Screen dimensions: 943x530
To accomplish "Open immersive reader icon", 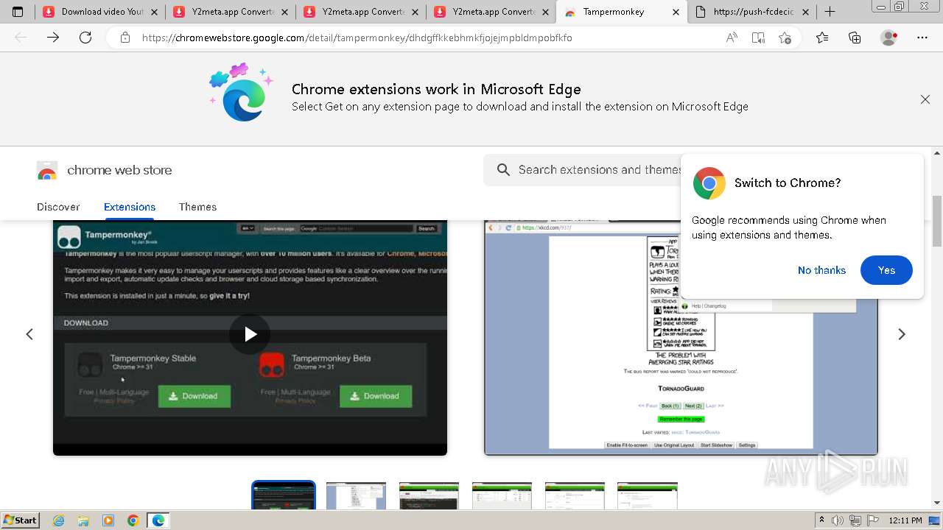I will (x=758, y=38).
